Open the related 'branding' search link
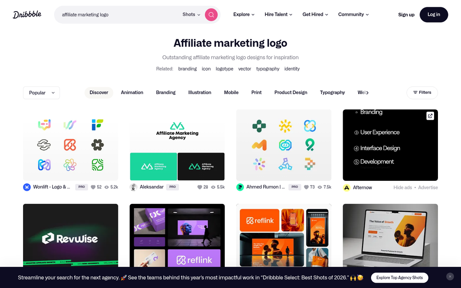The image size is (461, 288). point(187,69)
